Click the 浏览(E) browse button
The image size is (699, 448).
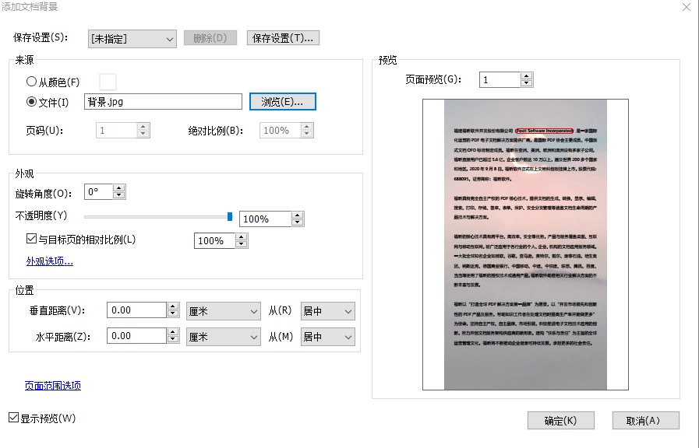(282, 101)
